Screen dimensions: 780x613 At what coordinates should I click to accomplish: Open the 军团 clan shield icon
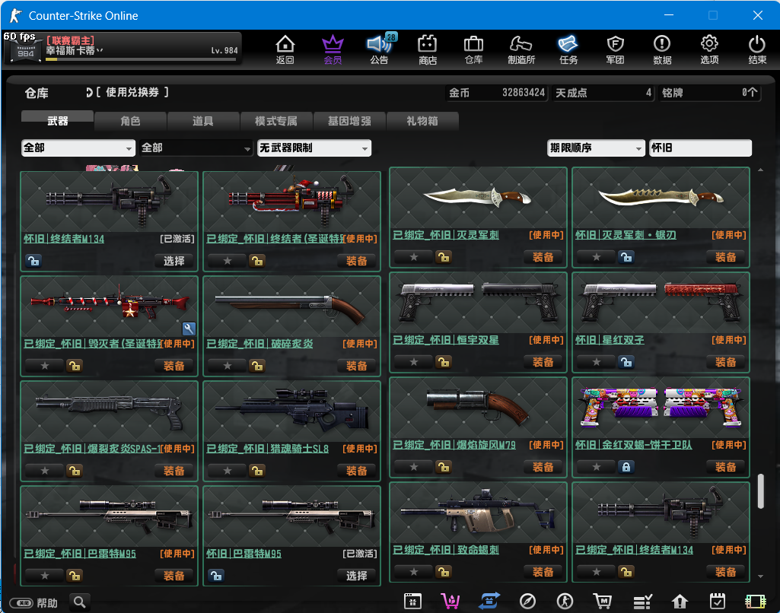coord(615,49)
